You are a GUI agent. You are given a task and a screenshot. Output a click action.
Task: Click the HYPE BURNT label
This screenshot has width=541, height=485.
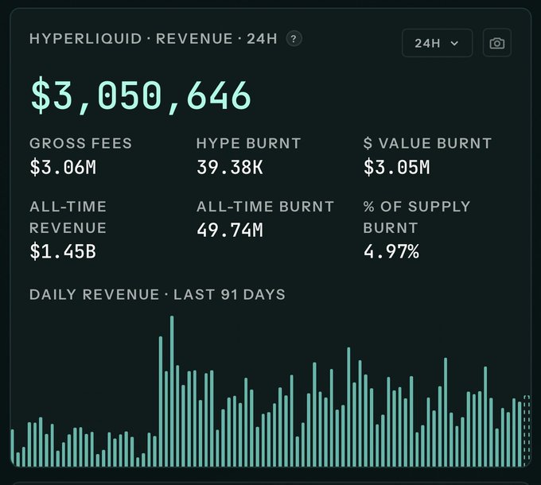coord(249,143)
